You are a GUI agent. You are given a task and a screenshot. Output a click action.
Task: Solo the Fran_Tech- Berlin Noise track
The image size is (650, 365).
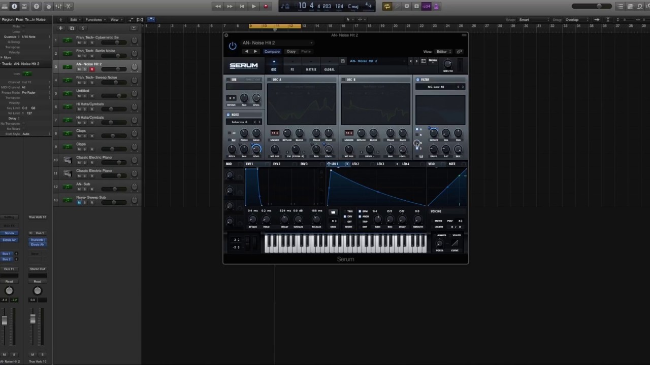pyautogui.click(x=85, y=56)
